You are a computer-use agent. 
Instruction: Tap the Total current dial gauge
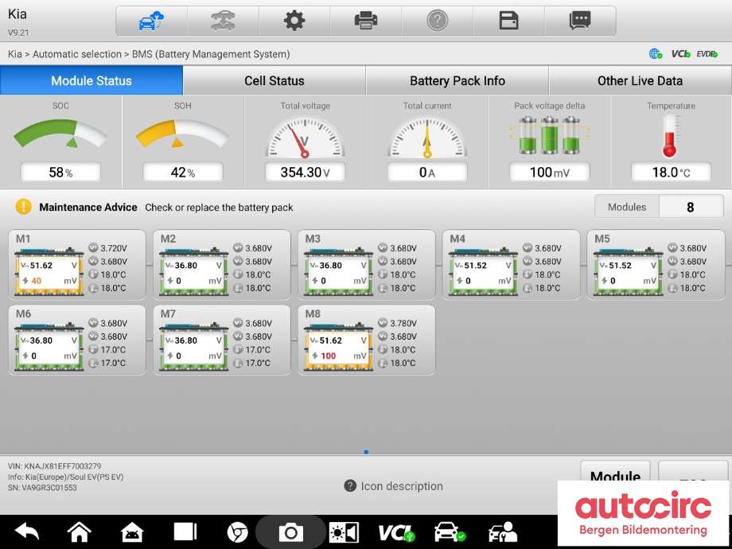tap(427, 138)
